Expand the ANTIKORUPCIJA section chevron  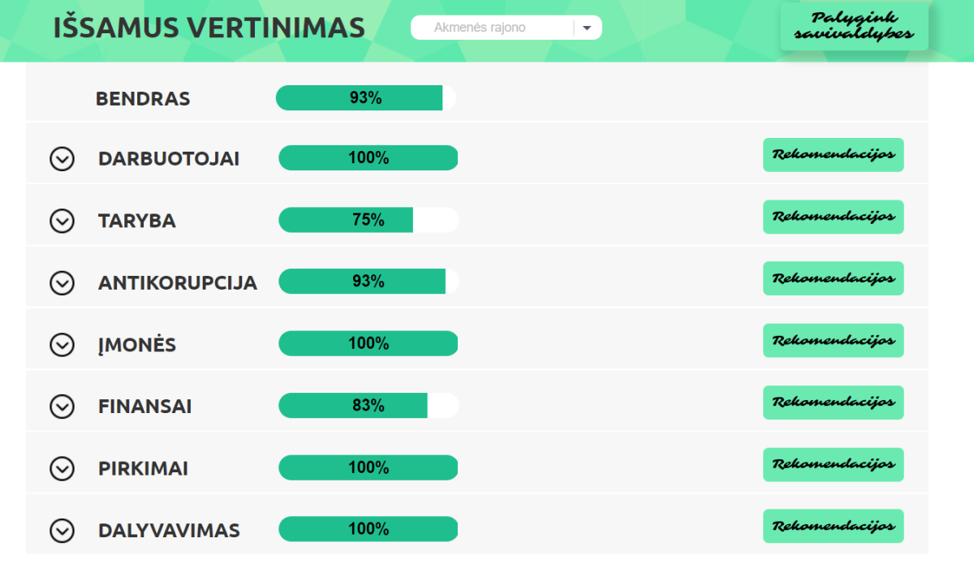click(x=62, y=282)
